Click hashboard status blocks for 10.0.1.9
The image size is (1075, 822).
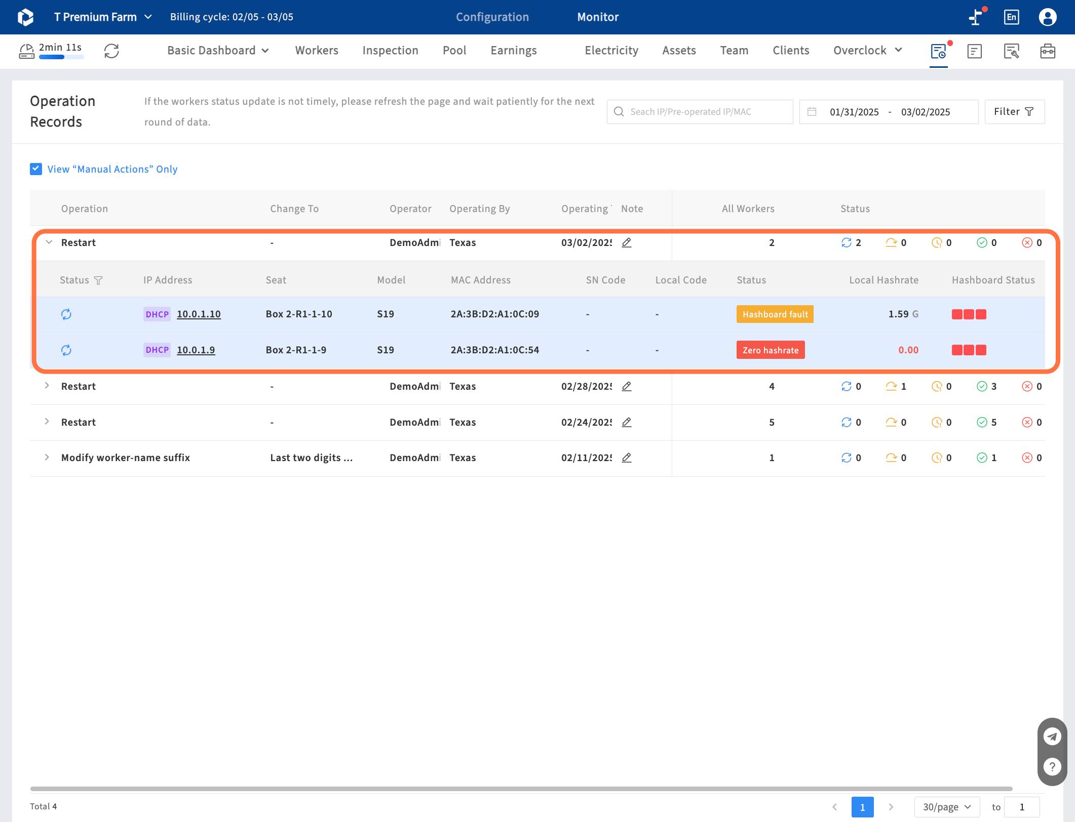(x=969, y=350)
